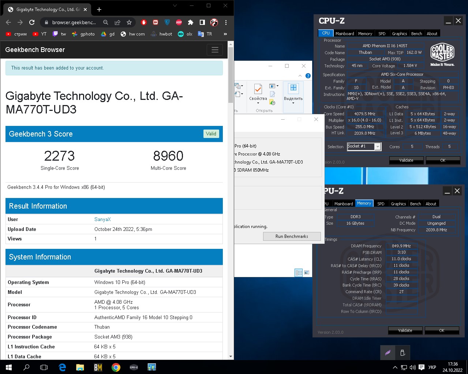The height and width of the screenshot is (374, 468).
Task: Open the 'hw com' bookmark
Action: 132,34
